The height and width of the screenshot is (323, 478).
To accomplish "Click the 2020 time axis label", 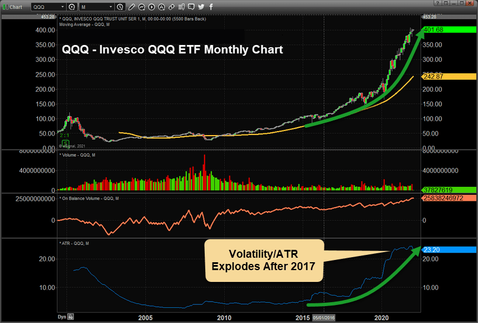I will (x=381, y=318).
